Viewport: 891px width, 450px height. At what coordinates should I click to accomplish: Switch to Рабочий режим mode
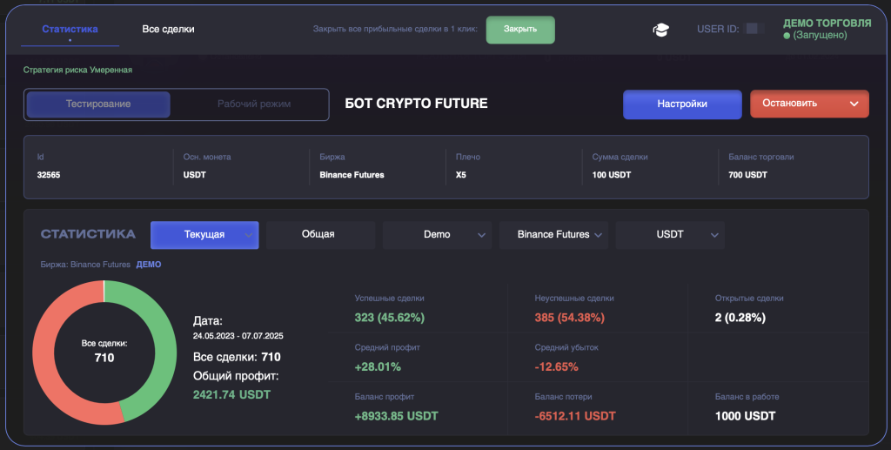[253, 104]
